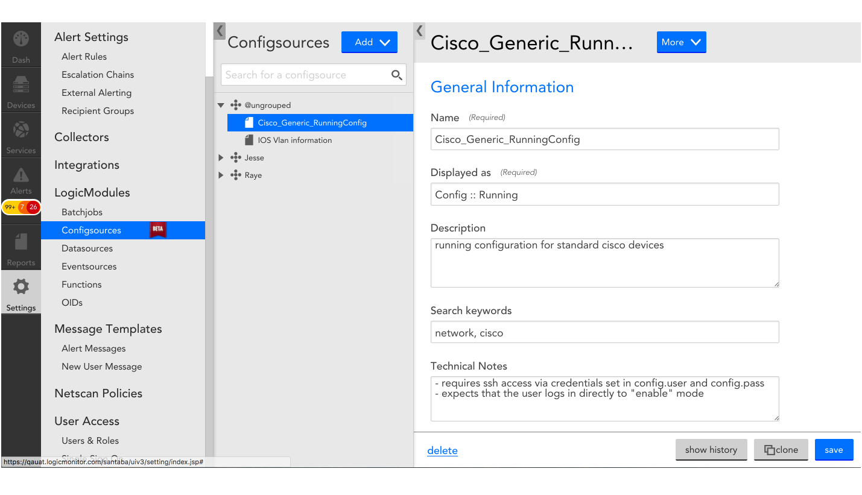Click the red 26 critical alerts badge
The height and width of the screenshot is (495, 862).
pos(33,207)
